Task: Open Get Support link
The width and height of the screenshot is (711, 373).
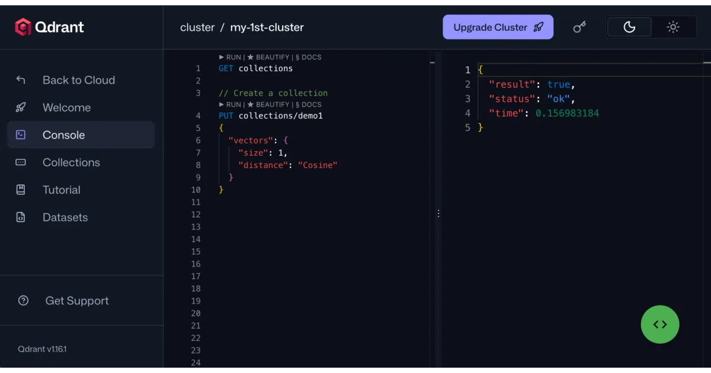Action: [77, 301]
